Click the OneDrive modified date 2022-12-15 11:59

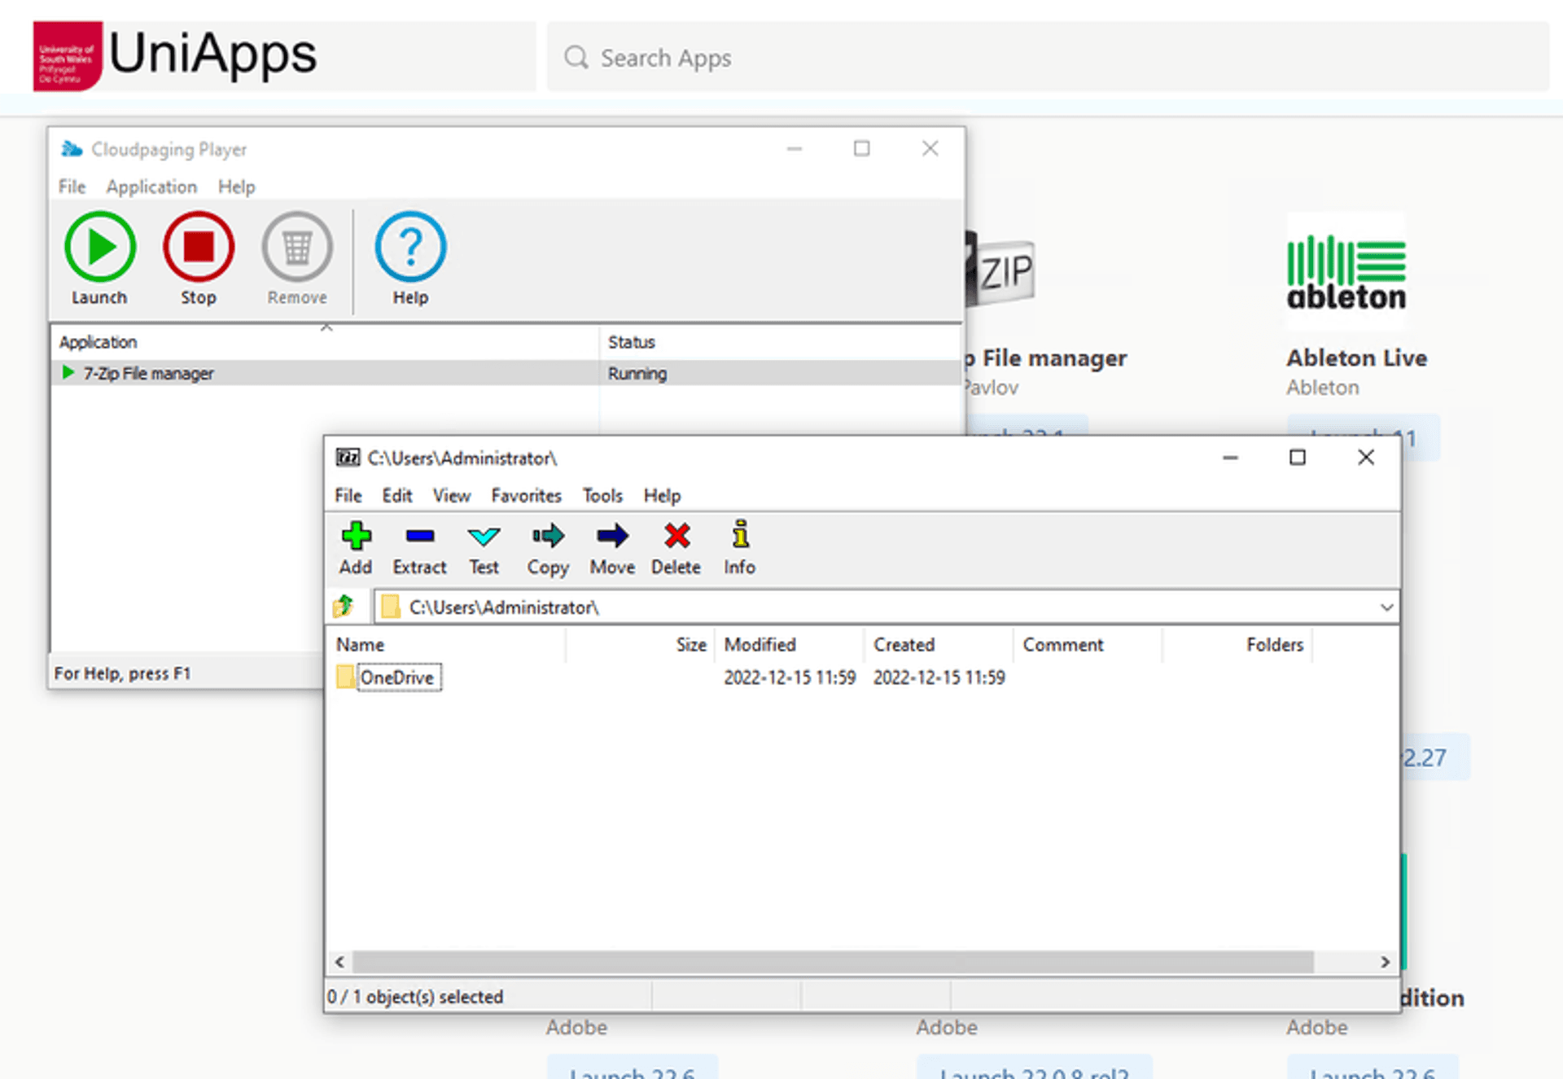[x=789, y=678]
